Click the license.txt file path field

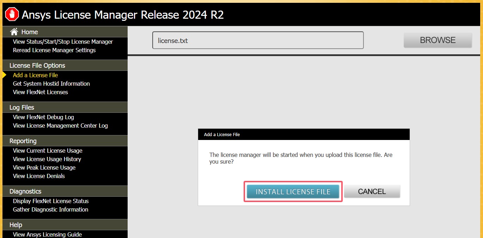pyautogui.click(x=258, y=41)
